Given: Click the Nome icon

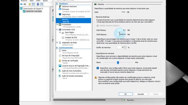Looking at the screenshot, I should 60,50.
